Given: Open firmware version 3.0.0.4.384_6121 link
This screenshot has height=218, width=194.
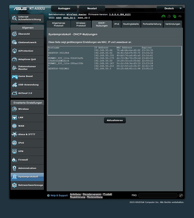Looking at the screenshot, I should tap(120, 14).
